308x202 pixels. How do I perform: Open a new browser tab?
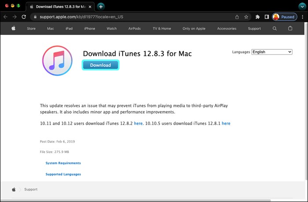point(101,7)
